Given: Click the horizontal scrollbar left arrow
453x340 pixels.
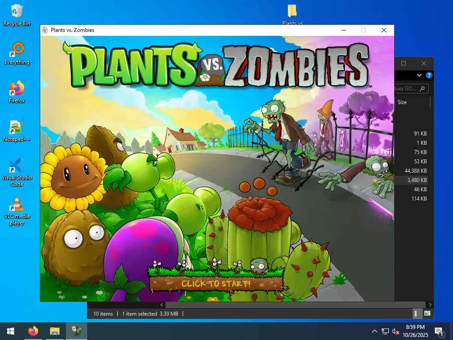Looking at the screenshot, I should click(x=161, y=305).
